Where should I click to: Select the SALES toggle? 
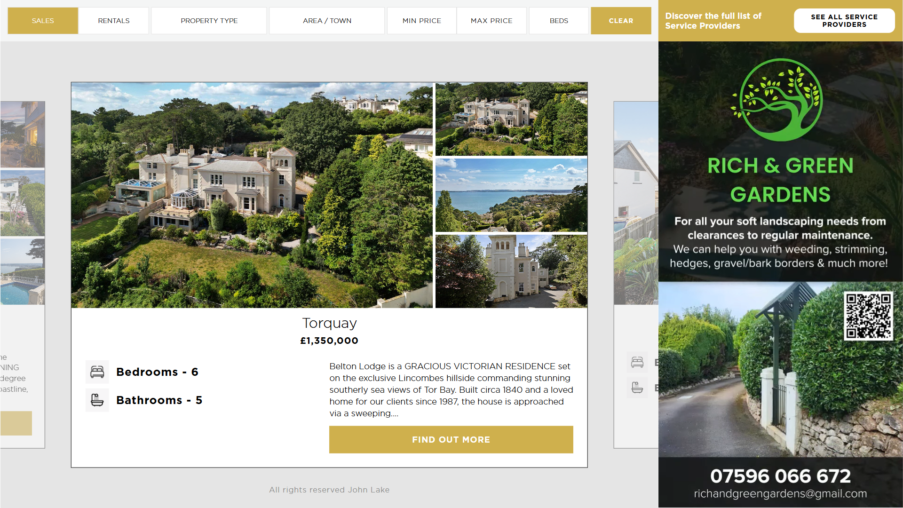pyautogui.click(x=43, y=21)
